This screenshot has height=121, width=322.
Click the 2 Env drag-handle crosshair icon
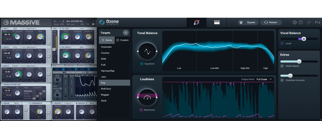coord(76,69)
